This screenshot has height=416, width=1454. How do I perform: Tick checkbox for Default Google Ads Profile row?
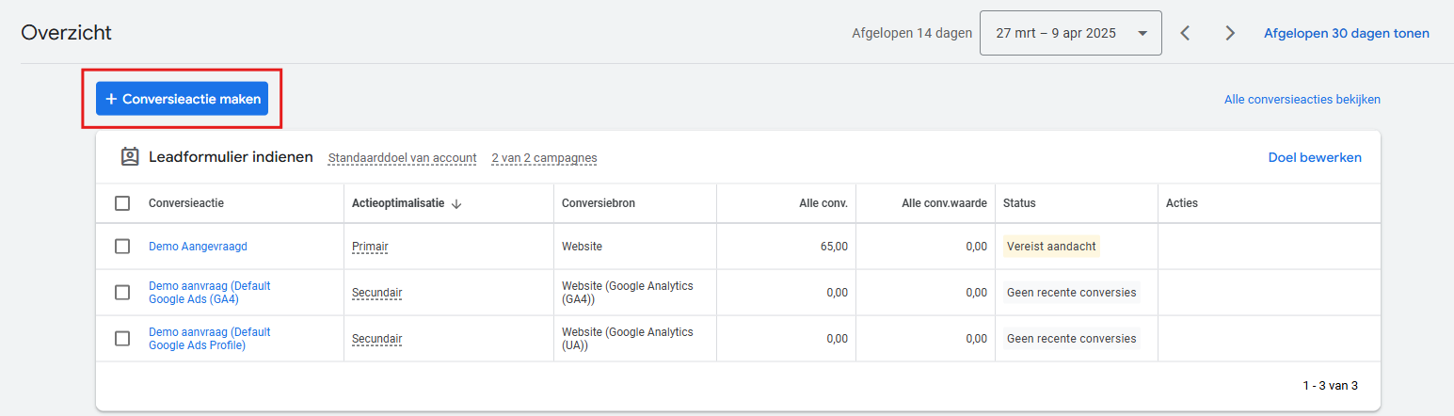point(122,339)
